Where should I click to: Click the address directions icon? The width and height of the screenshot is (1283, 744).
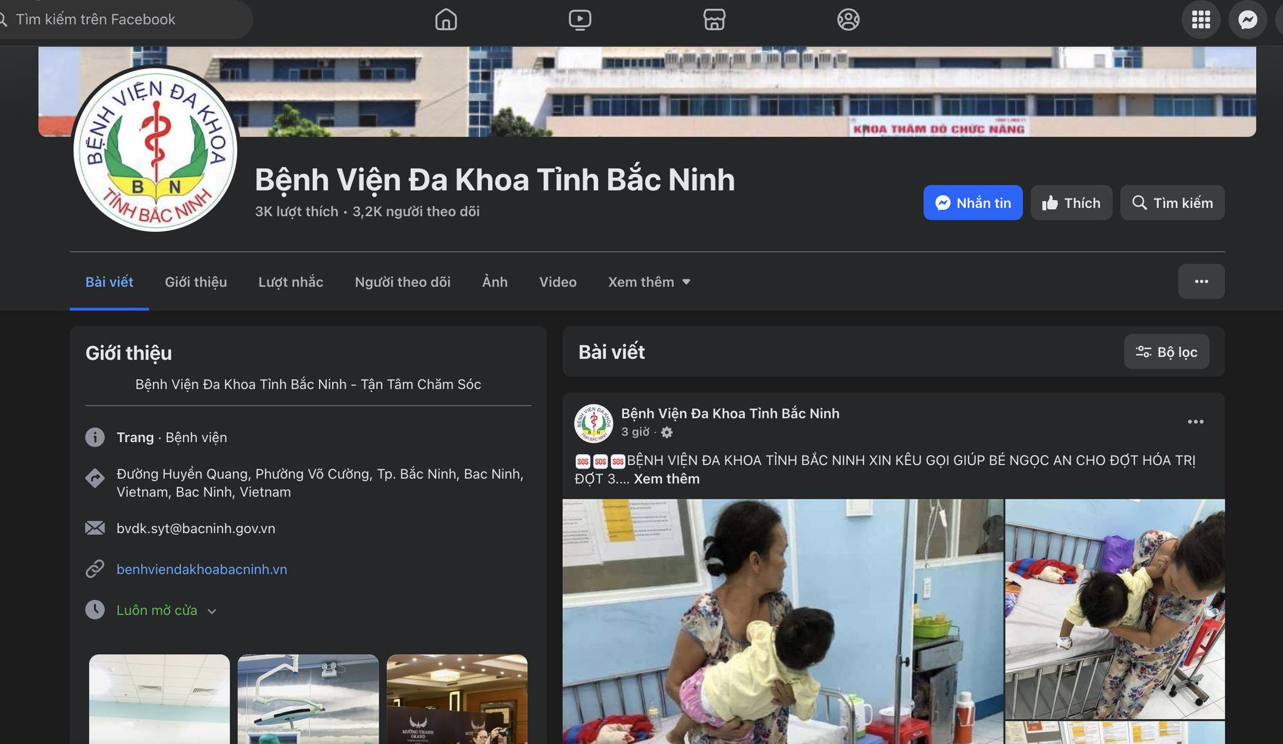coord(95,478)
